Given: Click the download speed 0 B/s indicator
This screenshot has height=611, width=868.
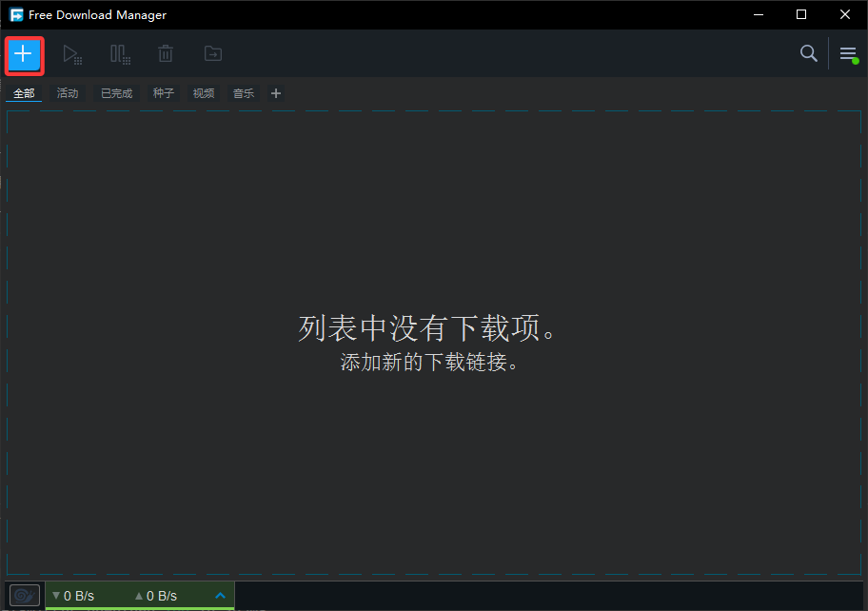Looking at the screenshot, I should pos(73,596).
